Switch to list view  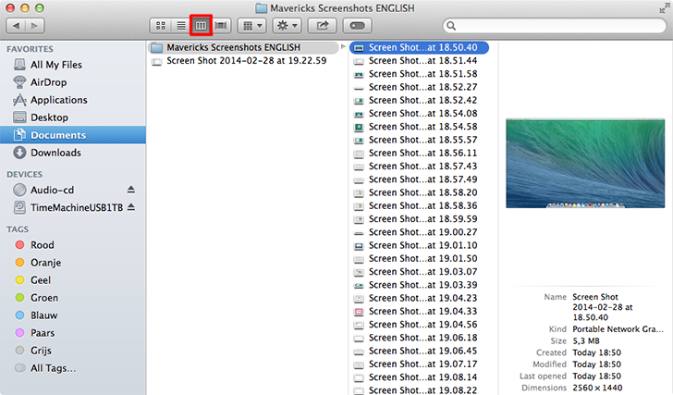click(181, 26)
